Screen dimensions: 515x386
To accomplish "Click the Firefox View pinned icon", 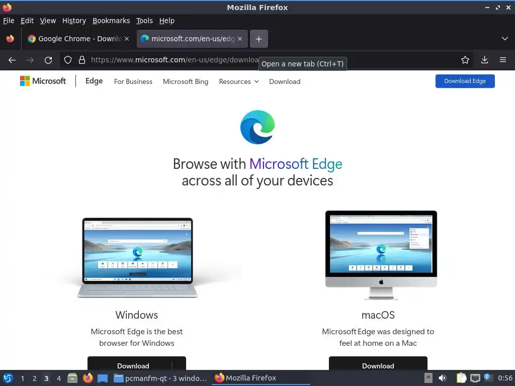I will tap(10, 39).
